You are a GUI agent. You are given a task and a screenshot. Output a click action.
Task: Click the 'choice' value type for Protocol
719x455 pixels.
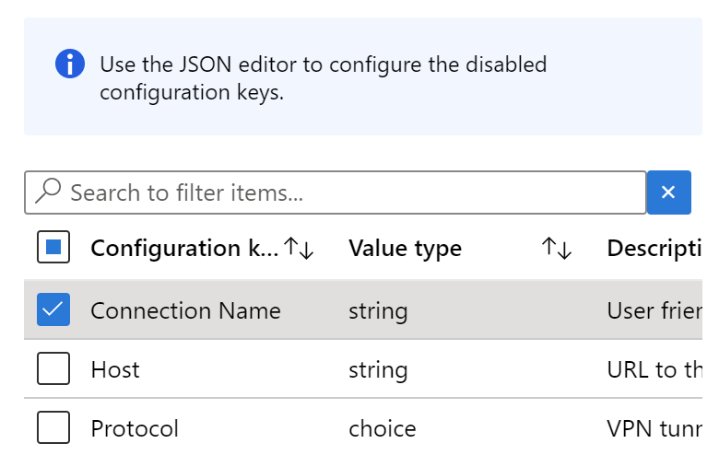pyautogui.click(x=382, y=428)
